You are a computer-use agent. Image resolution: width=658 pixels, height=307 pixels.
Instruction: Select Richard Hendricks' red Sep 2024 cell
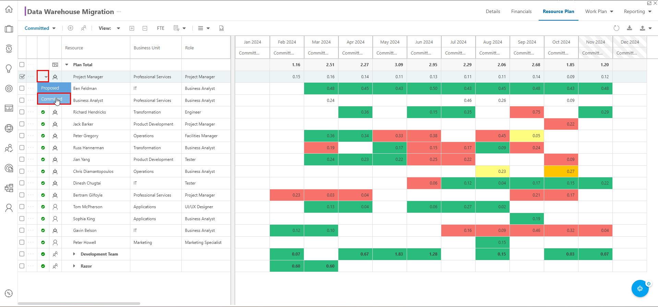point(527,112)
